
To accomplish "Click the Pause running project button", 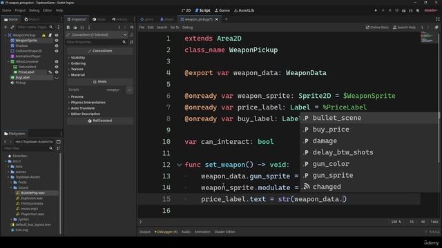I will pyautogui.click(x=383, y=10).
